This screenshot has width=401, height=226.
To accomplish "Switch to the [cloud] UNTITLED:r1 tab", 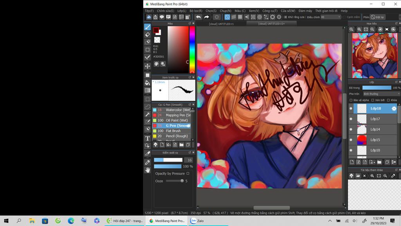I will 221,24.
